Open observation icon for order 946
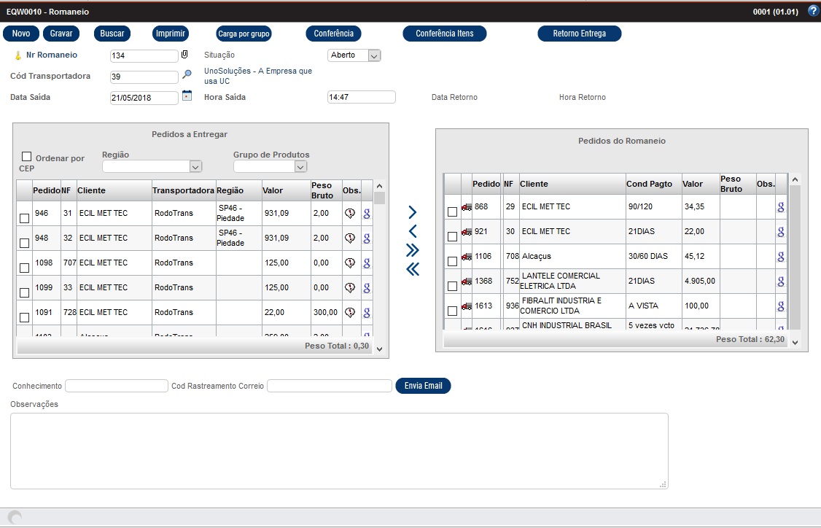 tap(350, 214)
